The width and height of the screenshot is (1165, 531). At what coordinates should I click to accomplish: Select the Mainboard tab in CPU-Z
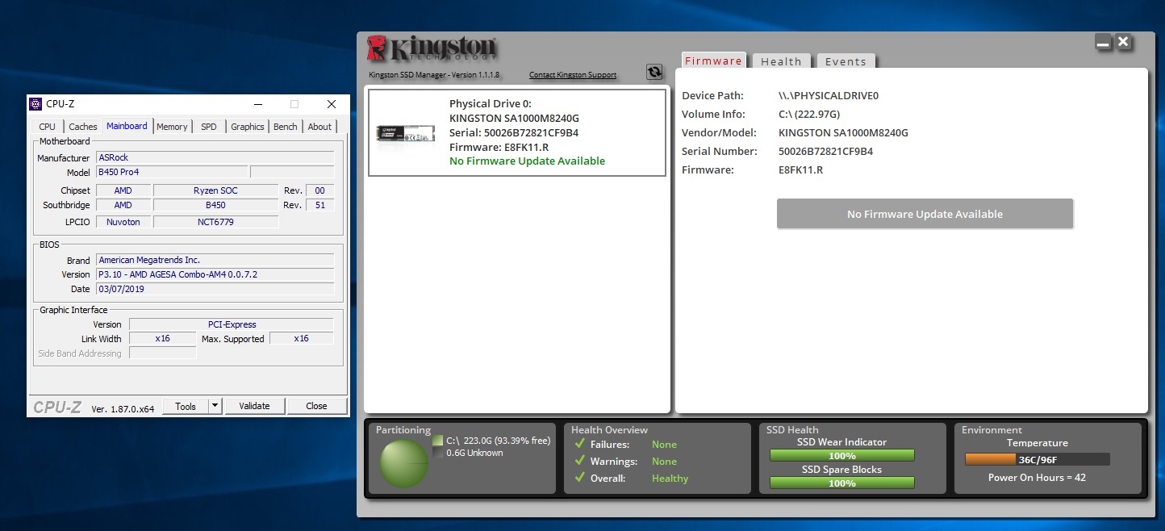[x=127, y=126]
